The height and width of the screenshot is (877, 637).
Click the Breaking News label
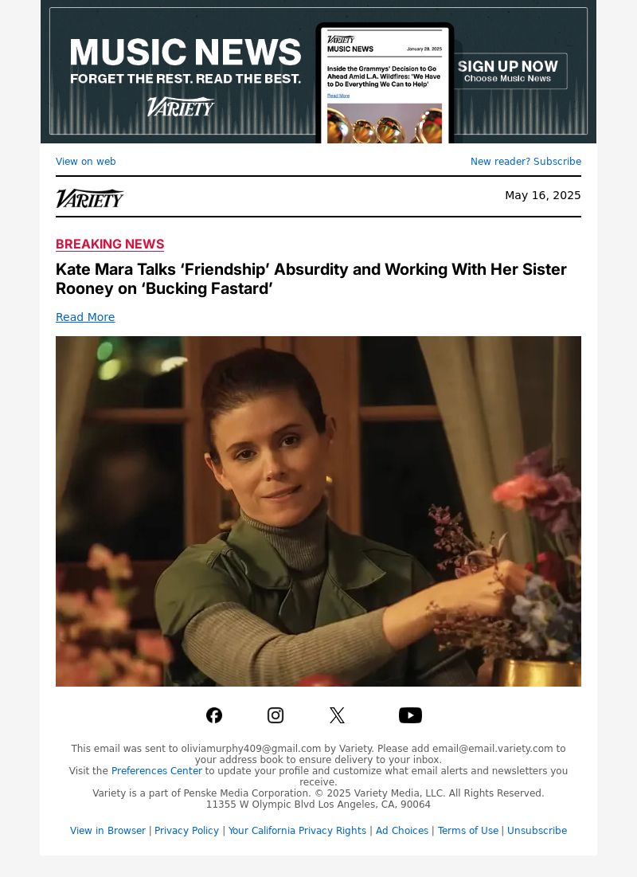[x=110, y=245]
